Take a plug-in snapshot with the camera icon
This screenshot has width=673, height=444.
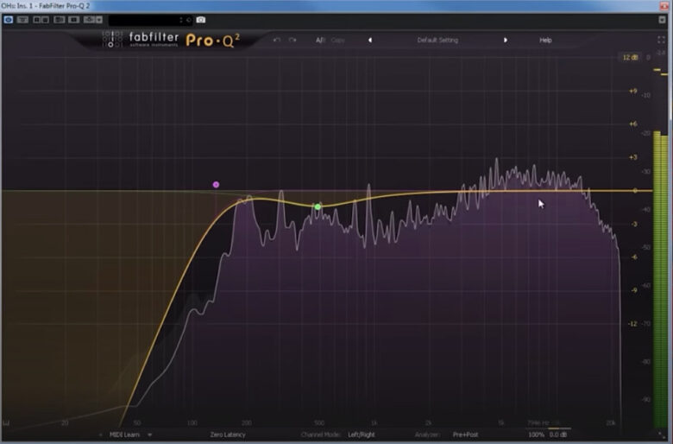pos(200,20)
